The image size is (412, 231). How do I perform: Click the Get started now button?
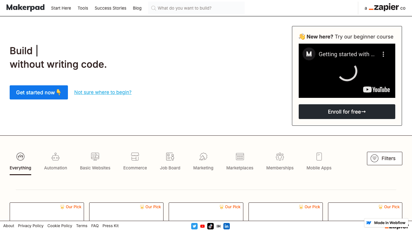[x=39, y=92]
